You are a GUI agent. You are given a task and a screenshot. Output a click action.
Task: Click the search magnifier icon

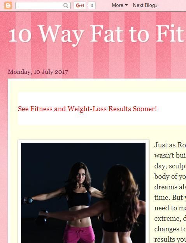coord(66,5)
